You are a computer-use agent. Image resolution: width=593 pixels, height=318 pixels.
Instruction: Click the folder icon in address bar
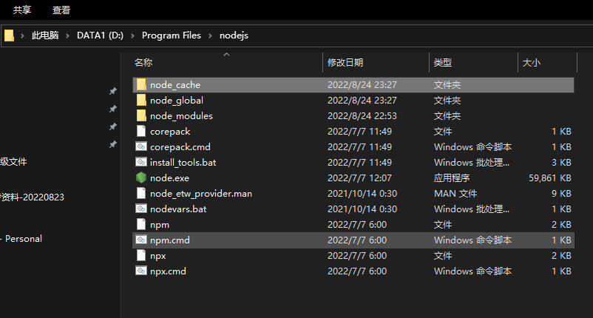coord(9,35)
